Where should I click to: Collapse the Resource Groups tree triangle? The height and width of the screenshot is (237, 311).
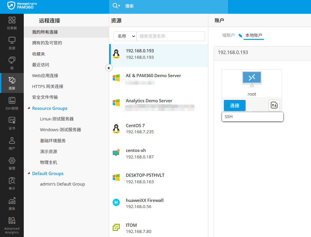tap(29, 108)
